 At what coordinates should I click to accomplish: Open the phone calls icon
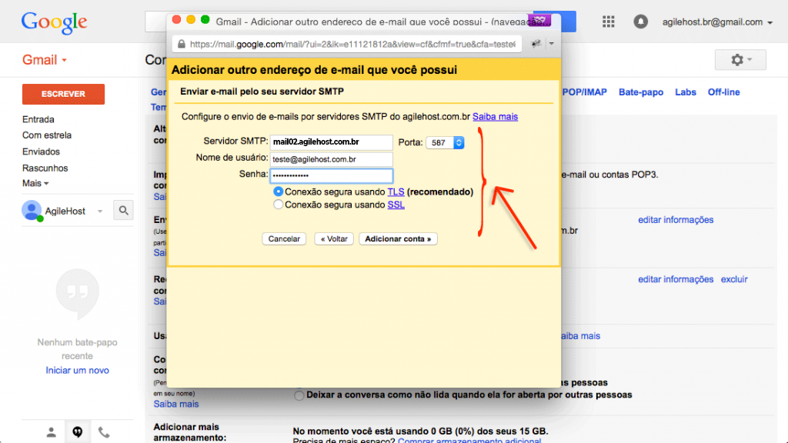pos(104,432)
